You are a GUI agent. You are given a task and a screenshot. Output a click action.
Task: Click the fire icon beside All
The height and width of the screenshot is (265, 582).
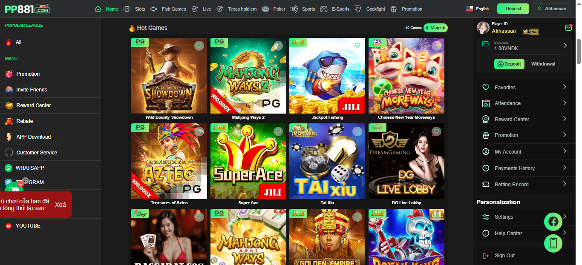(8, 42)
